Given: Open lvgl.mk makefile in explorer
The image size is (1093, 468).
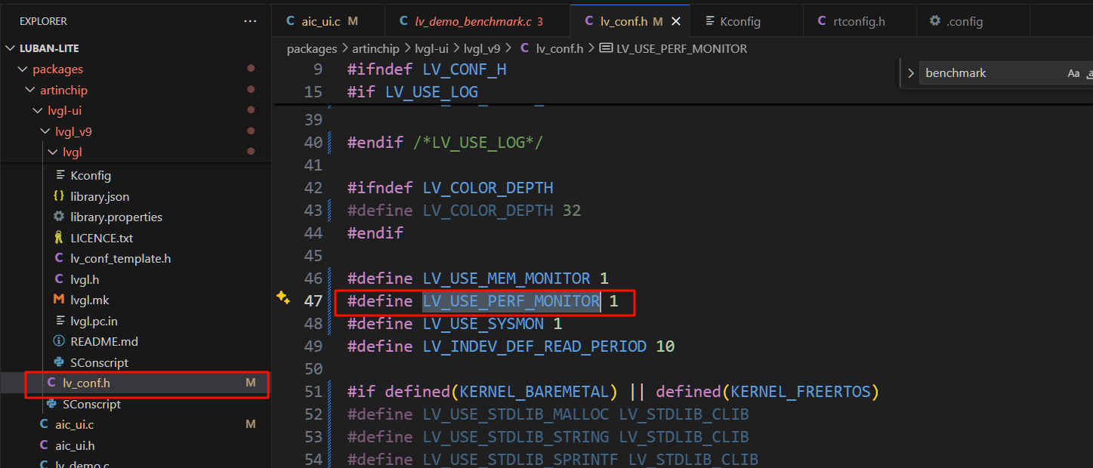Looking at the screenshot, I should click(90, 300).
